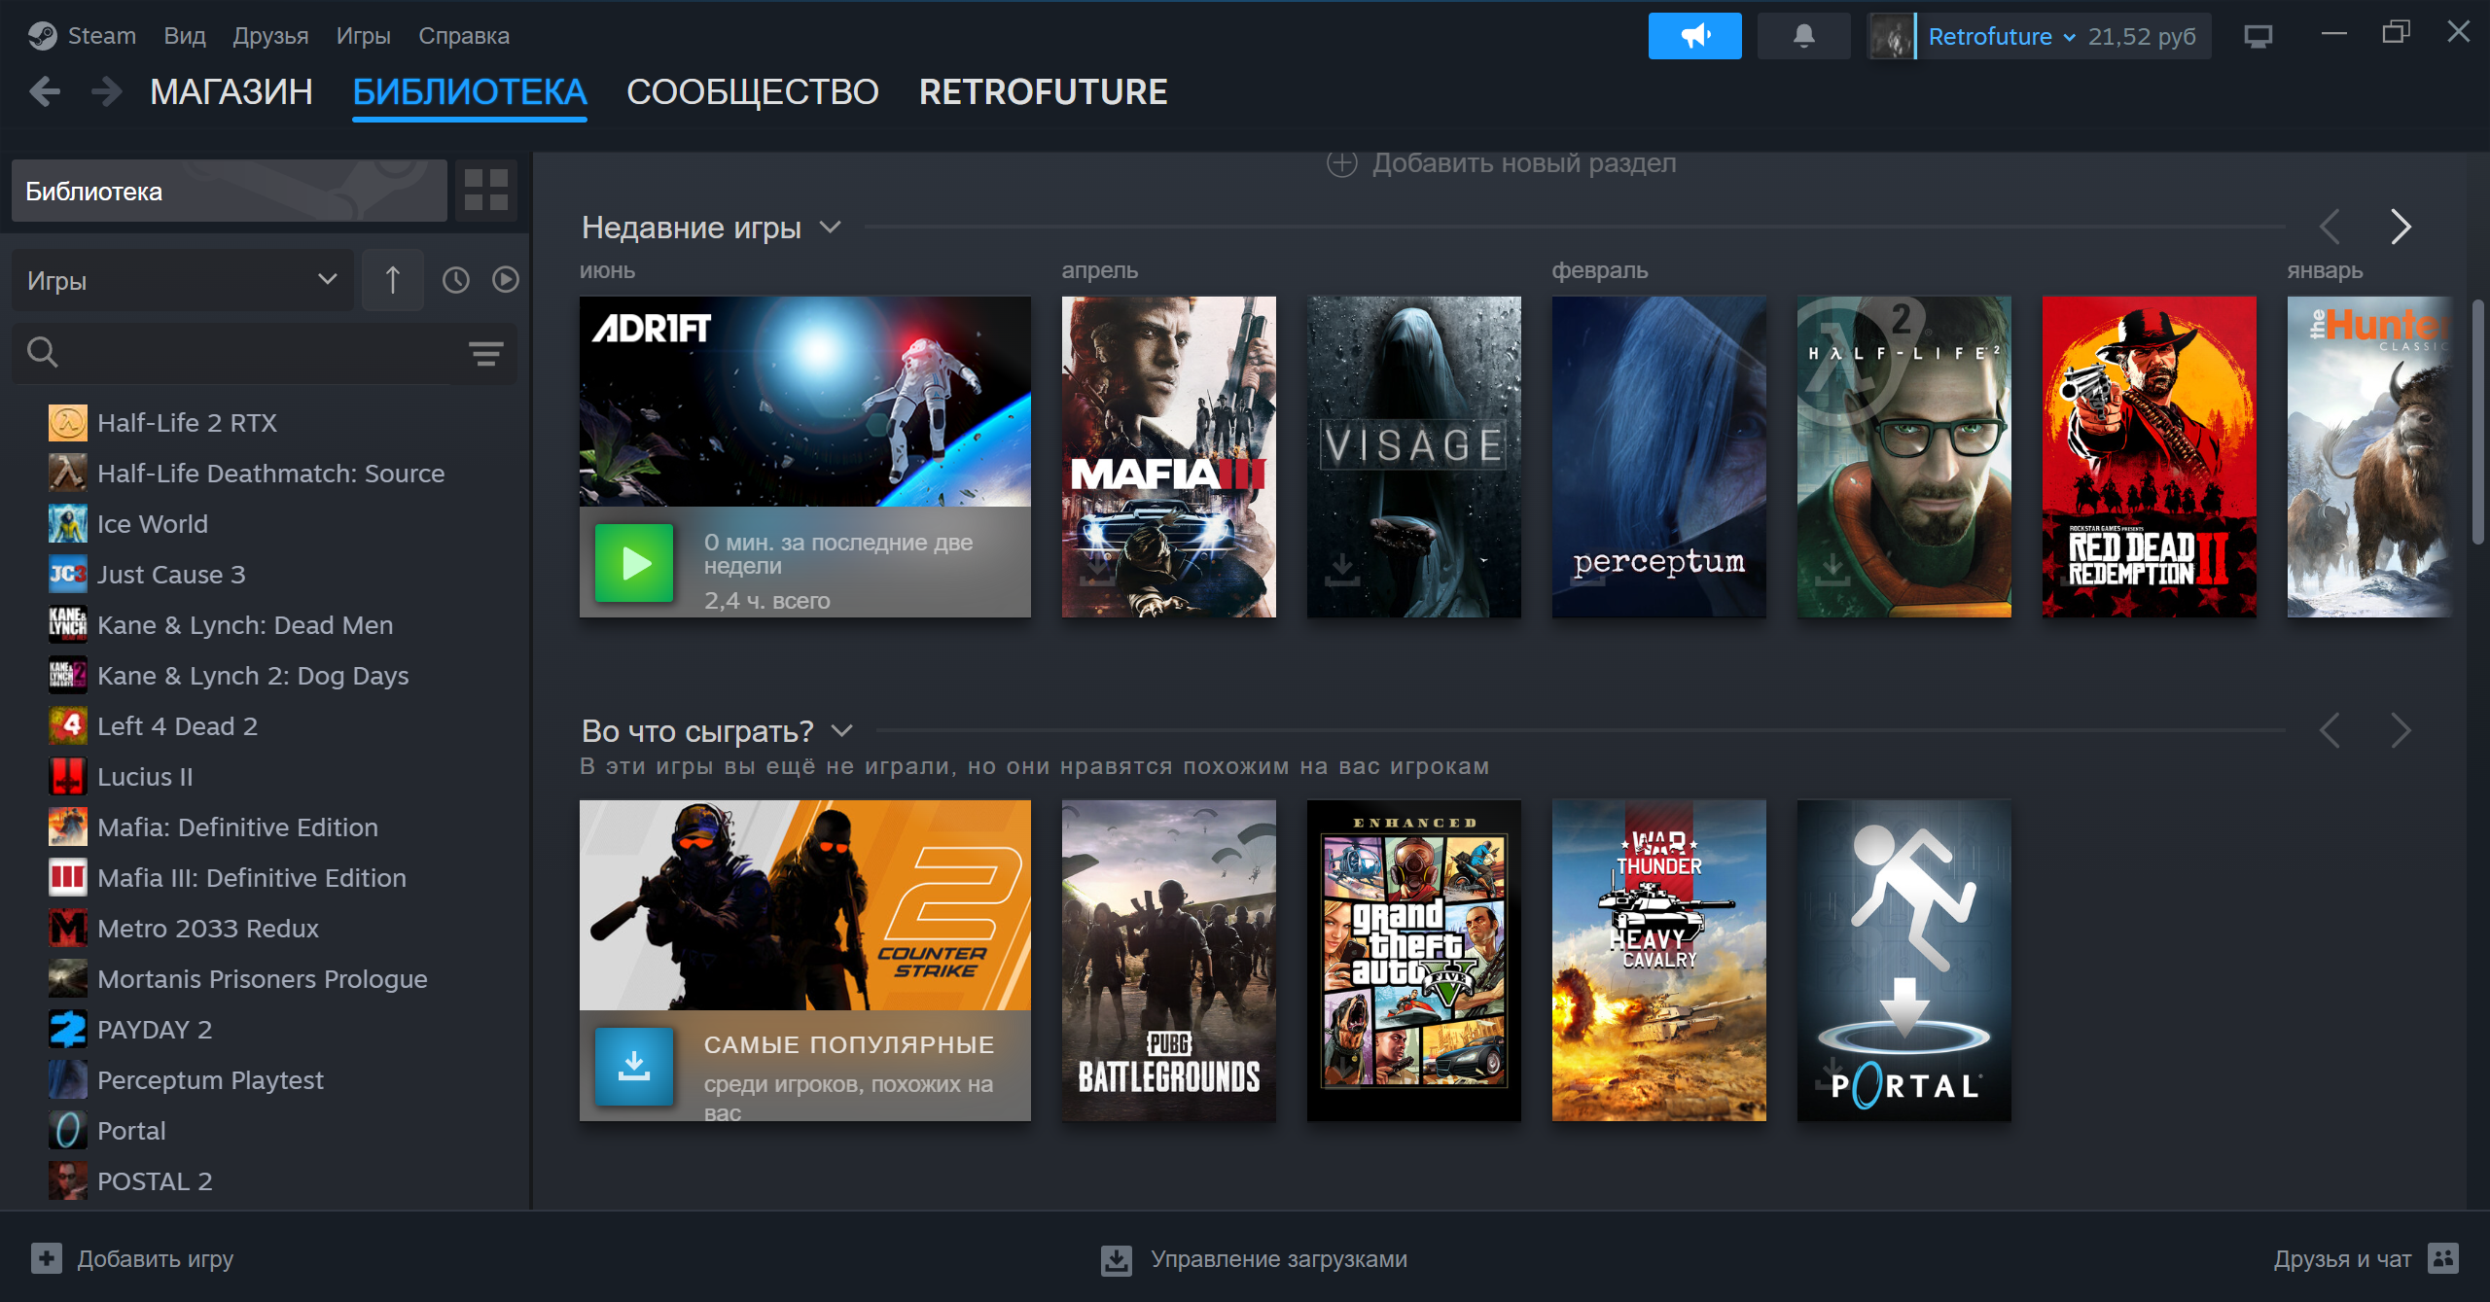This screenshot has height=1302, width=2490.
Task: Switch library to collections grid view
Action: tap(486, 190)
